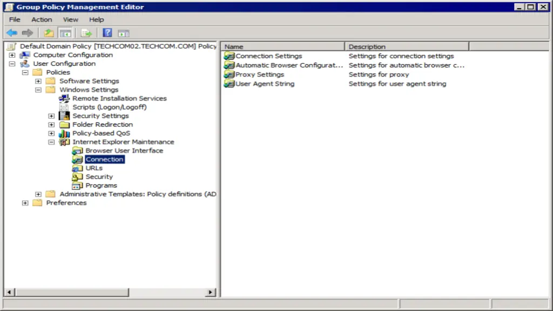Select 'Administrative Templates: Policy definitions' tree item

point(138,194)
